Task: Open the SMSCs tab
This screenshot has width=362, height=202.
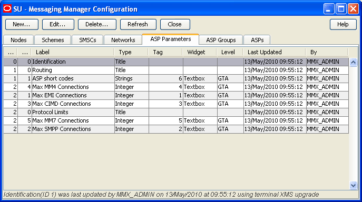Action: [x=87, y=40]
